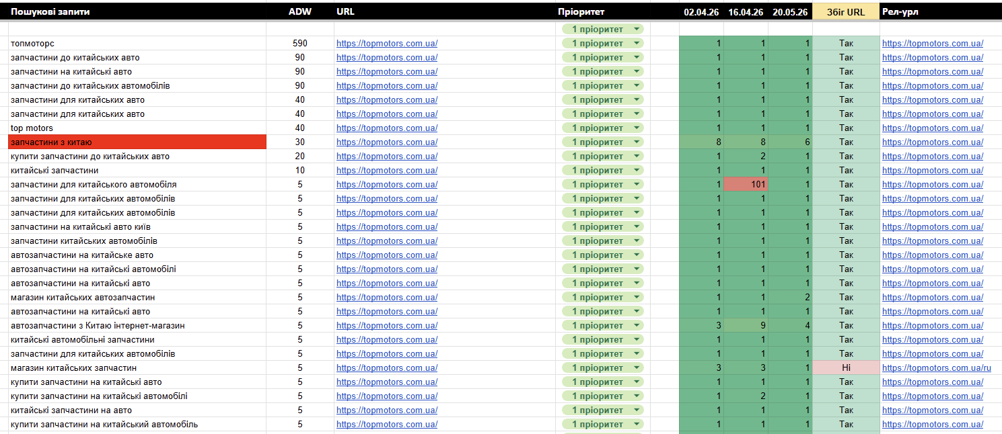Open priority dropdown in запчастини з китаю row
The width and height of the screenshot is (1002, 434).
tap(637, 142)
